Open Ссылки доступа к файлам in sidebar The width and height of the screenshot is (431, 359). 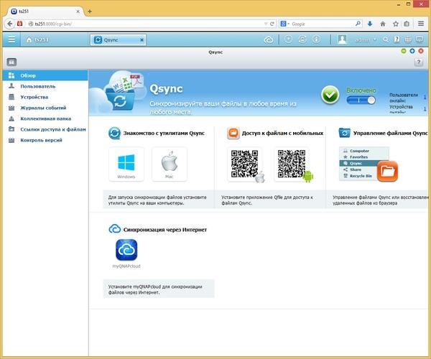(45, 129)
